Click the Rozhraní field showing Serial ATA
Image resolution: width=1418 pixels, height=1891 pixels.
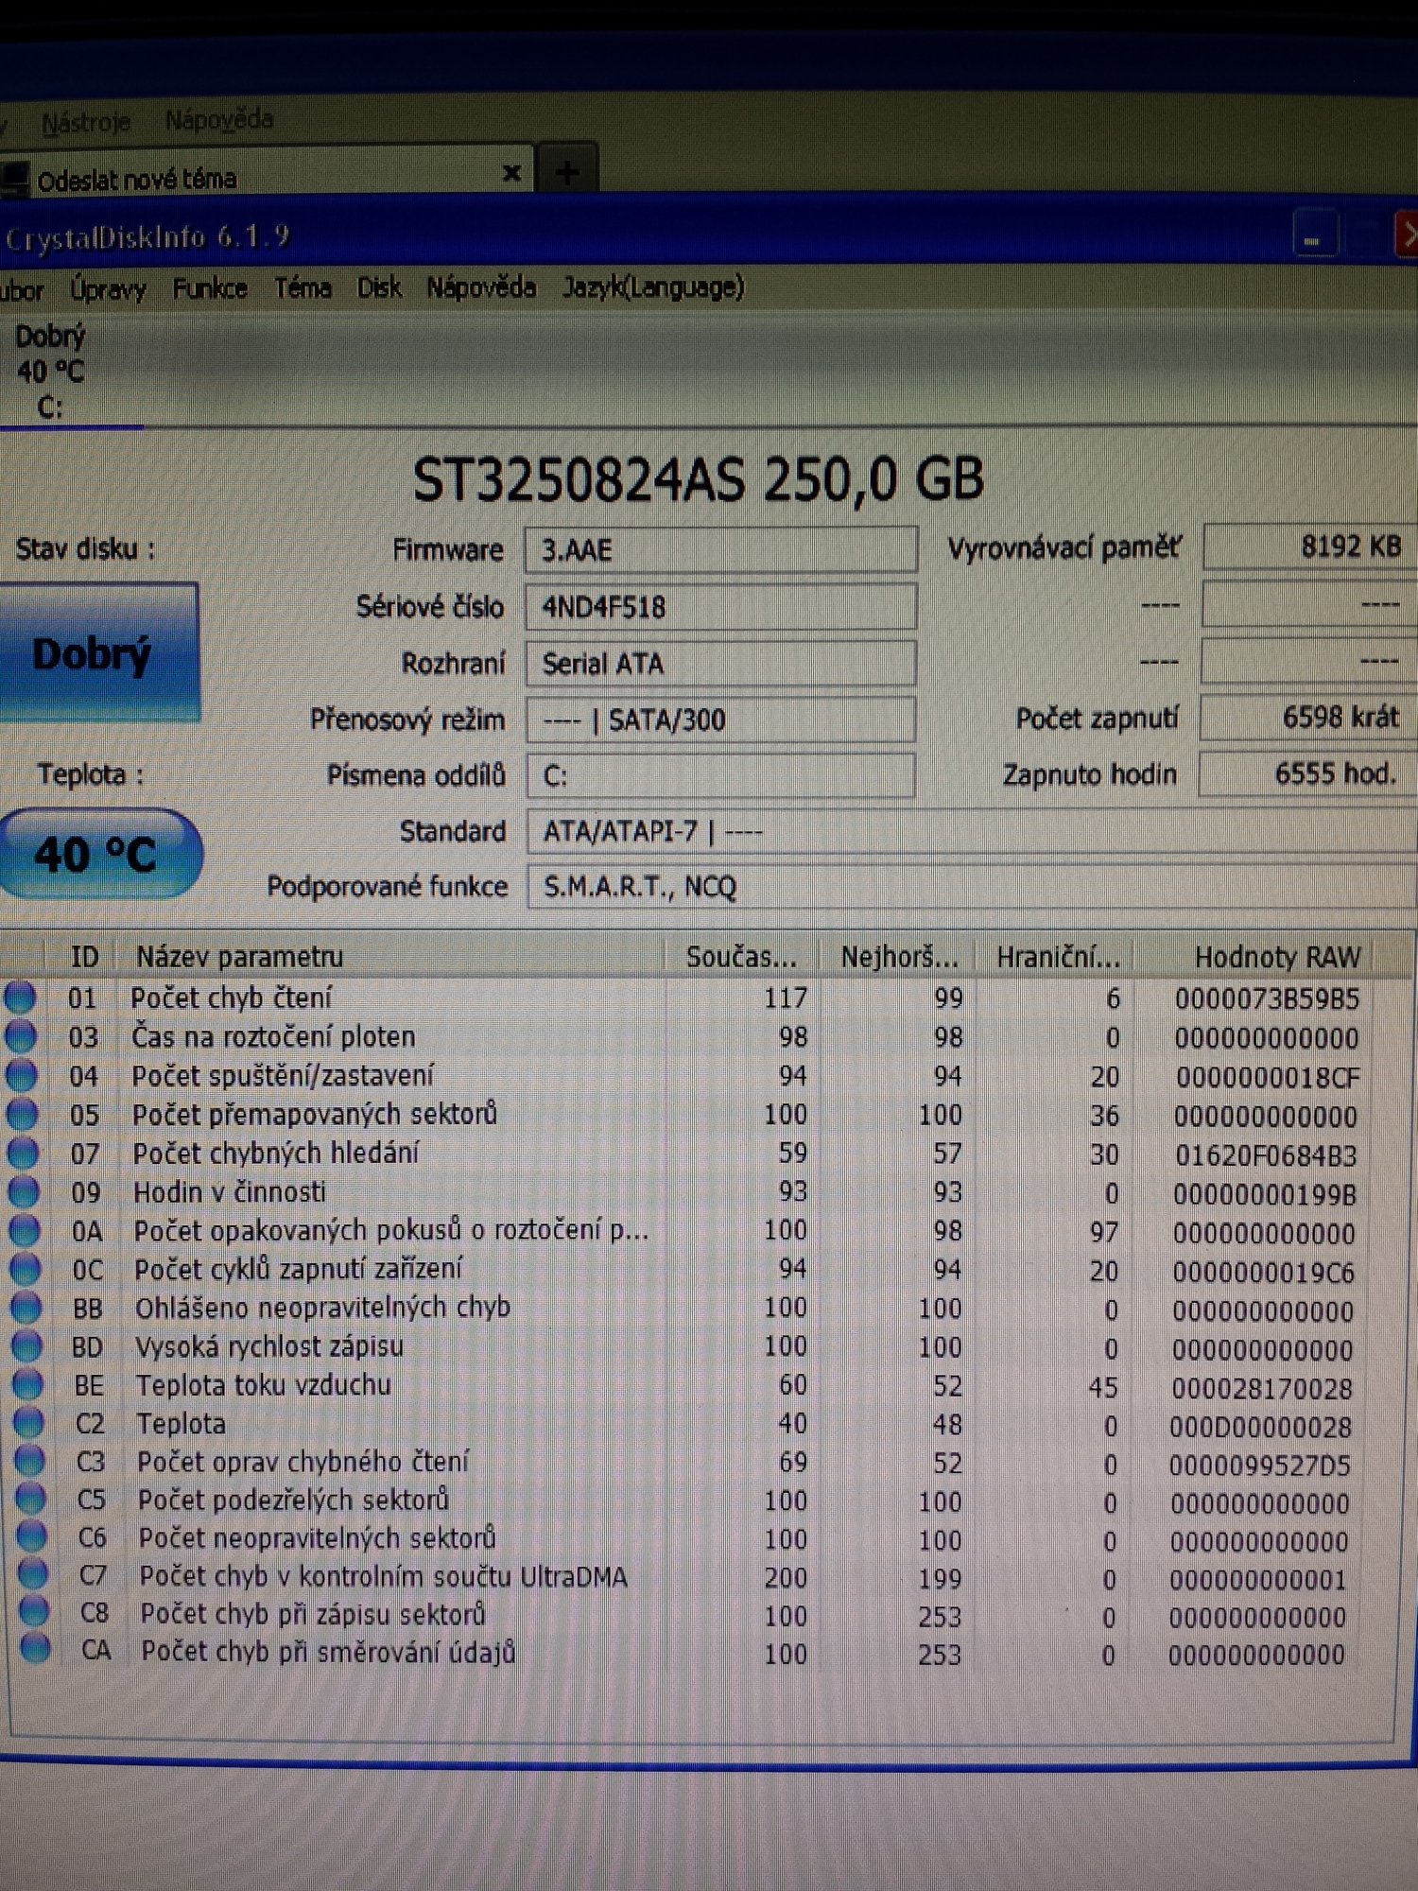721,663
